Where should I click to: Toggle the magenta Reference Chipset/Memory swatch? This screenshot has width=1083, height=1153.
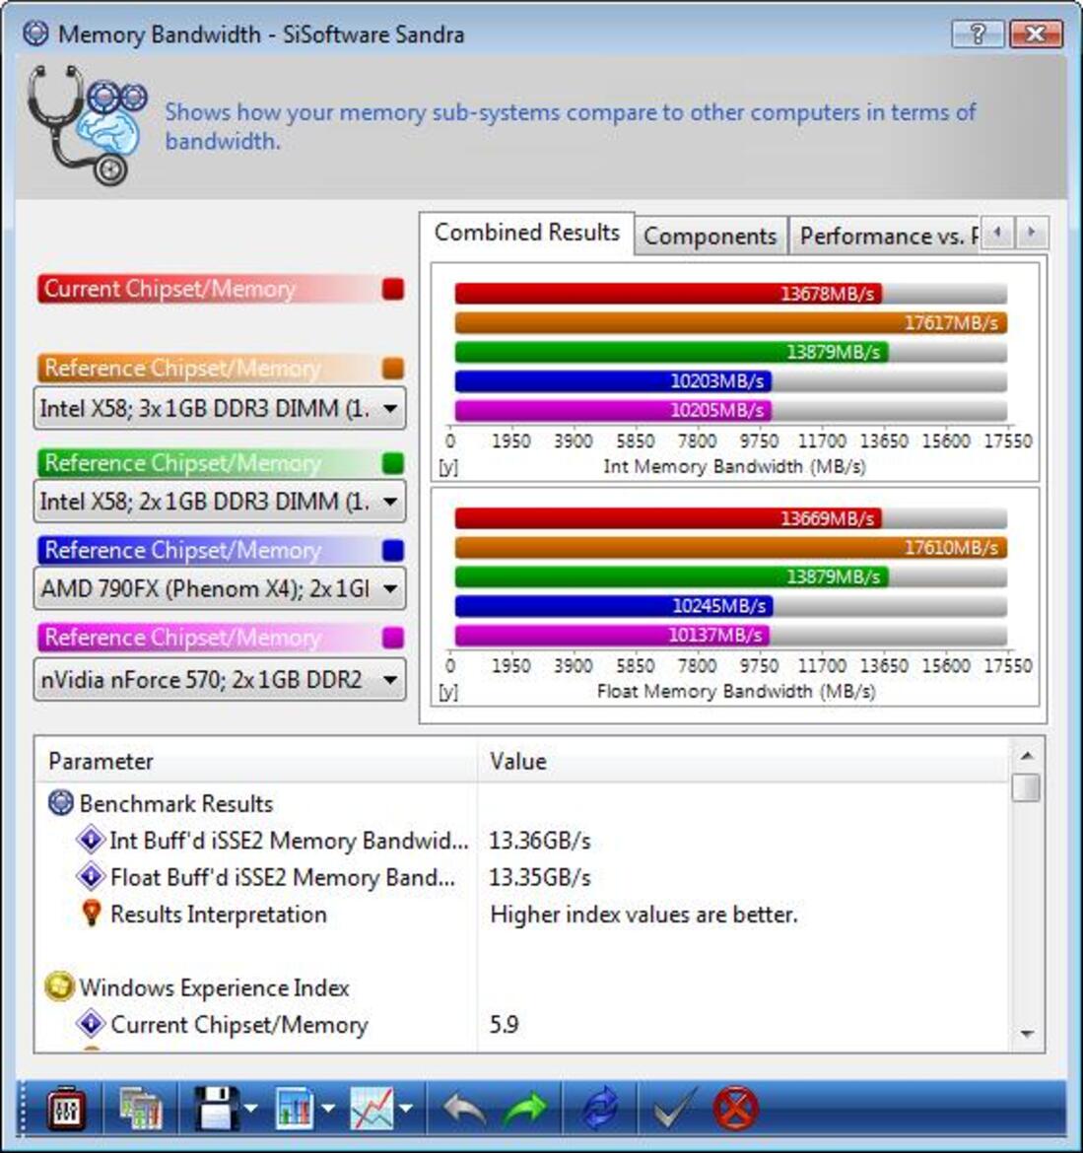393,637
